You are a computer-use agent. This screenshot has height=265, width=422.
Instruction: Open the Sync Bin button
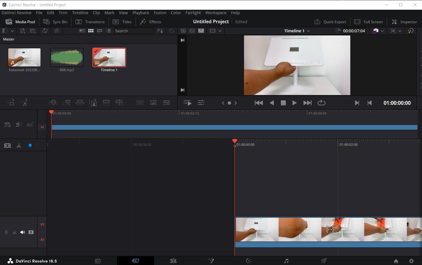pos(55,22)
